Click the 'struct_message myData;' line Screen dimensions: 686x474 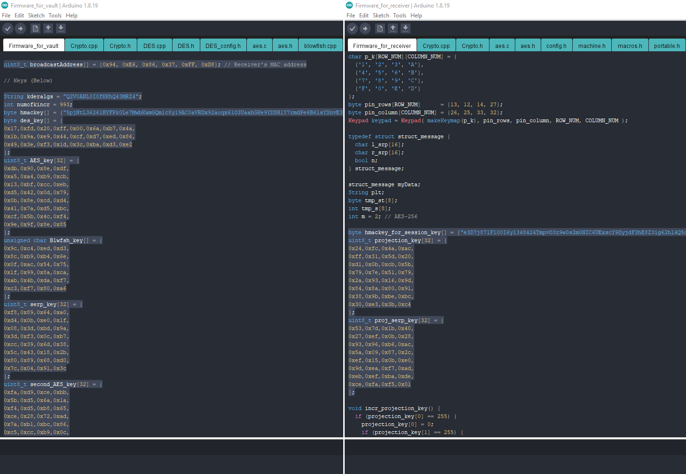point(385,184)
